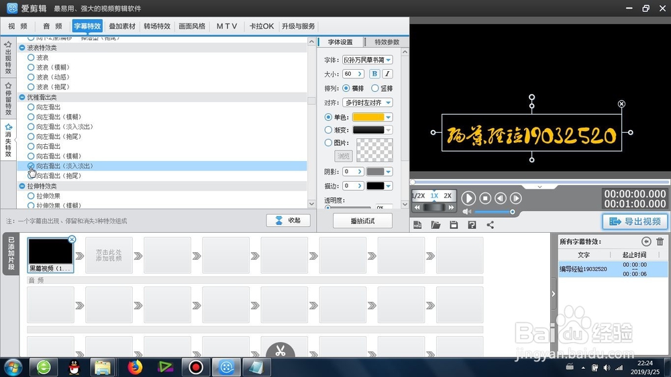Click the back arrow icon in the subtitle effects panel
671x377 pixels.
tap(646, 241)
